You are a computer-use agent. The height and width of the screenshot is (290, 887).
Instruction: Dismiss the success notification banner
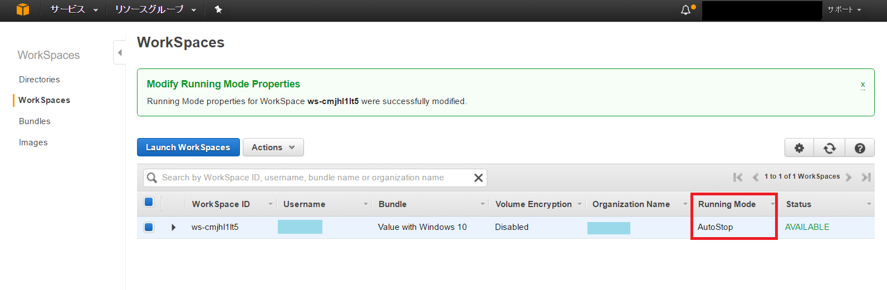pos(863,85)
